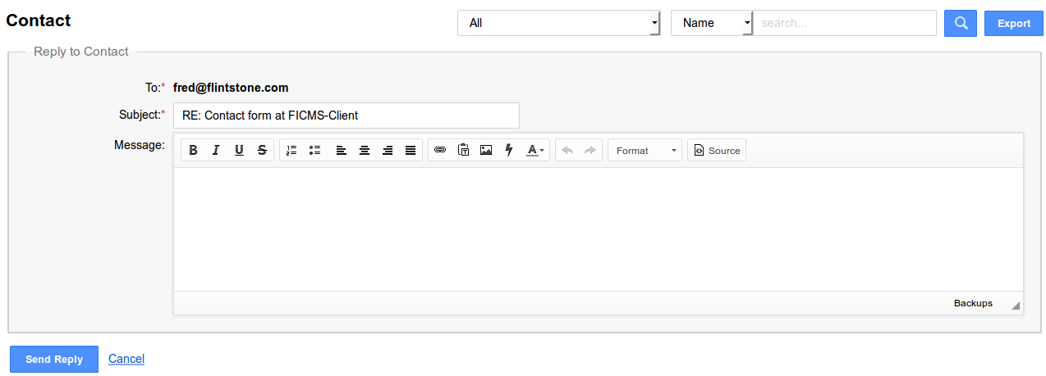This screenshot has width=1046, height=376.
Task: Justify the message text
Action: pyautogui.click(x=411, y=151)
